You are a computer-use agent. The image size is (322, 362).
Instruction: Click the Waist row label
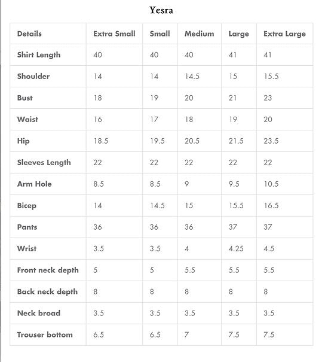coord(27,119)
